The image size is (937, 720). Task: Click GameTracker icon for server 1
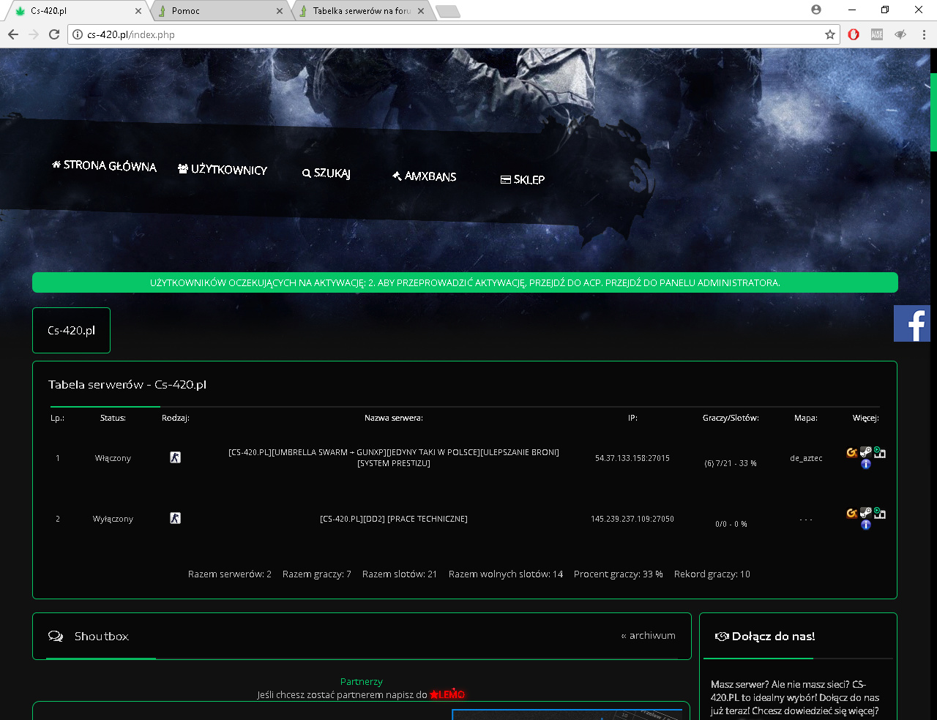(x=851, y=452)
